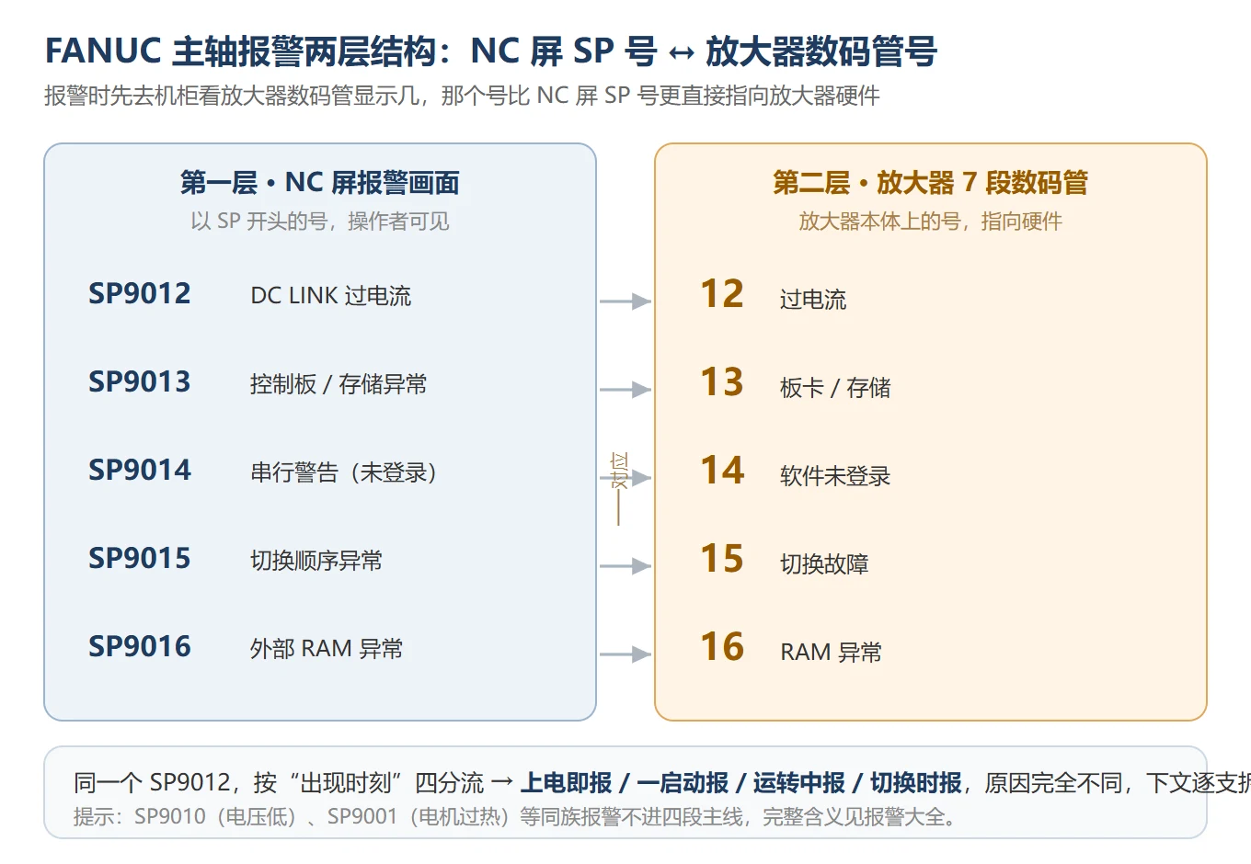Image resolution: width=1251 pixels, height=864 pixels.
Task: Click the amplifier label RAM 异常
Action: tap(832, 653)
